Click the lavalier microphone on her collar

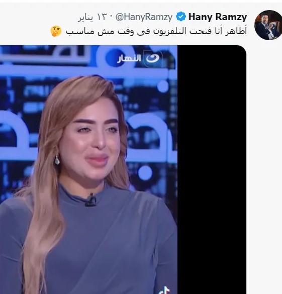(x=91, y=201)
